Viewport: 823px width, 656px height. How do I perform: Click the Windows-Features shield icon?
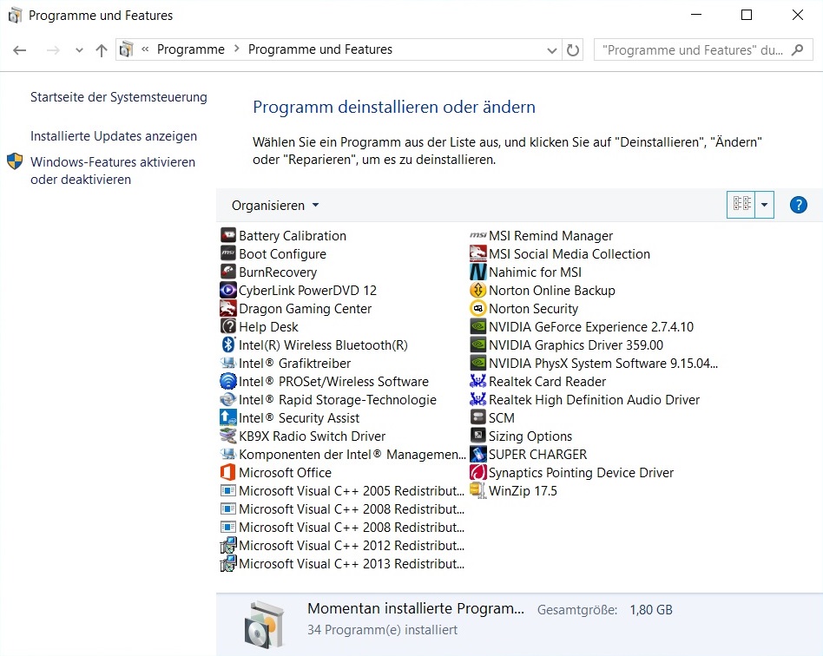(x=15, y=161)
